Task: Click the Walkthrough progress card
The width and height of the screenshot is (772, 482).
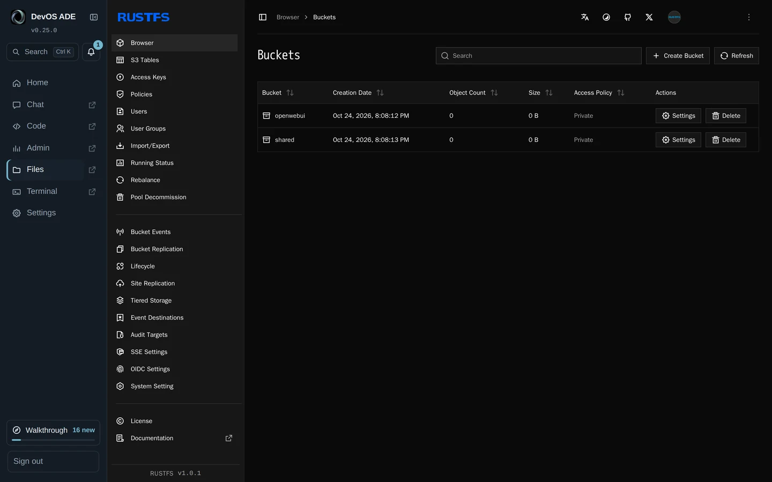Action: [x=53, y=432]
